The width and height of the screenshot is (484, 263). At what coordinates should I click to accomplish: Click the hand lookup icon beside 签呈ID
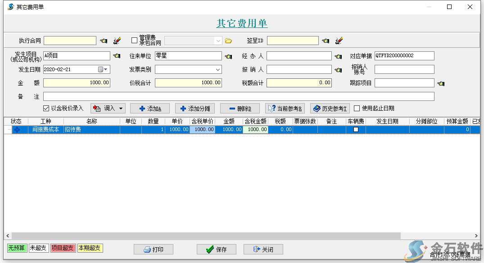(326, 41)
